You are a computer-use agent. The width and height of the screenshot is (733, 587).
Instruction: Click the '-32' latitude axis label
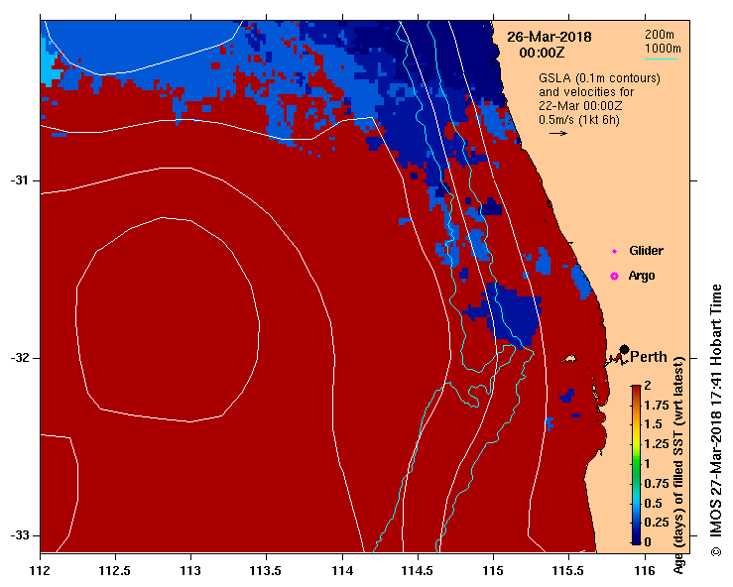pos(19,358)
